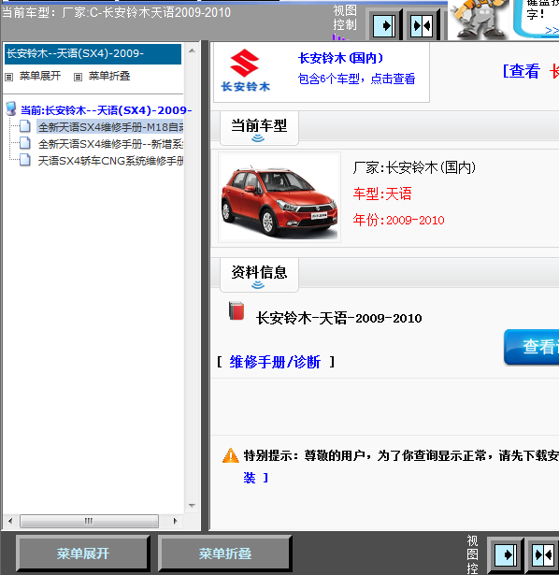Select tree root 当前:长安铃木--天语(SX4)-2009-

point(106,110)
